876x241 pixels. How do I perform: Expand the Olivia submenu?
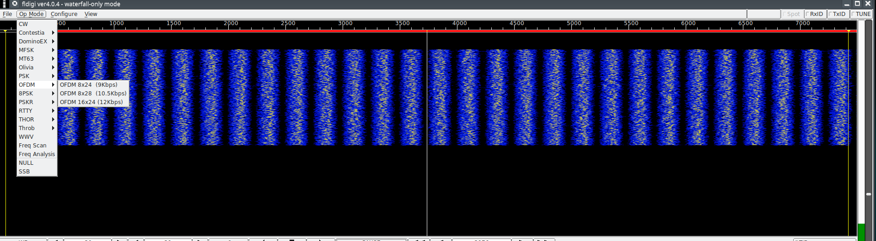coord(37,68)
